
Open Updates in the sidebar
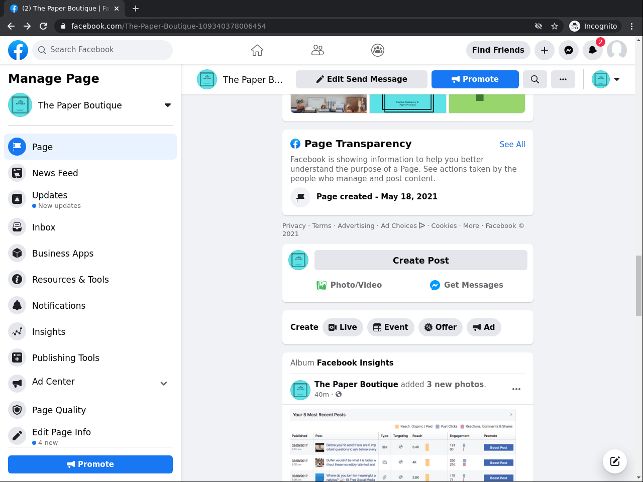90,199
